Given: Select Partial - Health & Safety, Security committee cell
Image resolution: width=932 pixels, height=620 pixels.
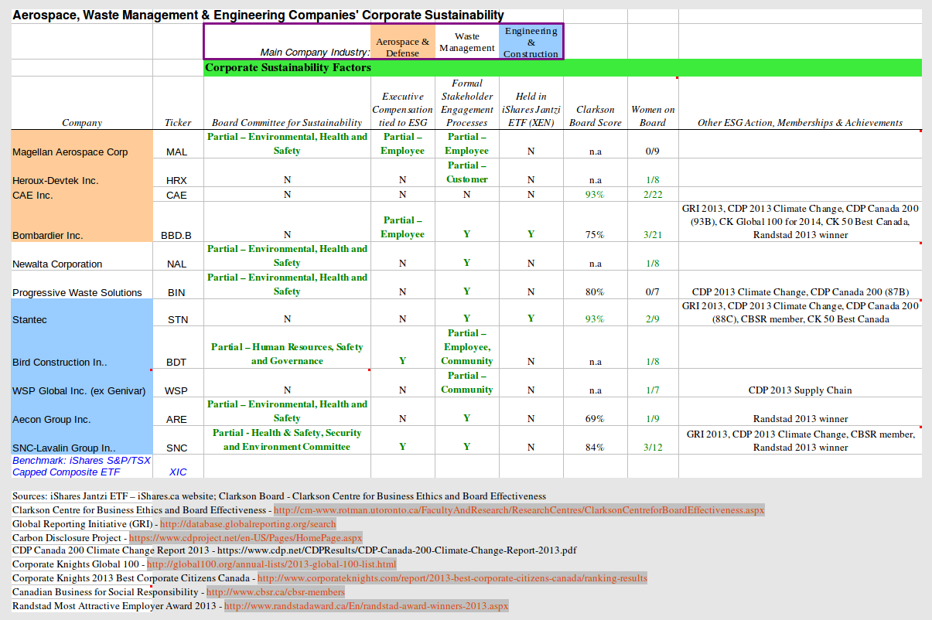Looking at the screenshot, I should [x=287, y=440].
